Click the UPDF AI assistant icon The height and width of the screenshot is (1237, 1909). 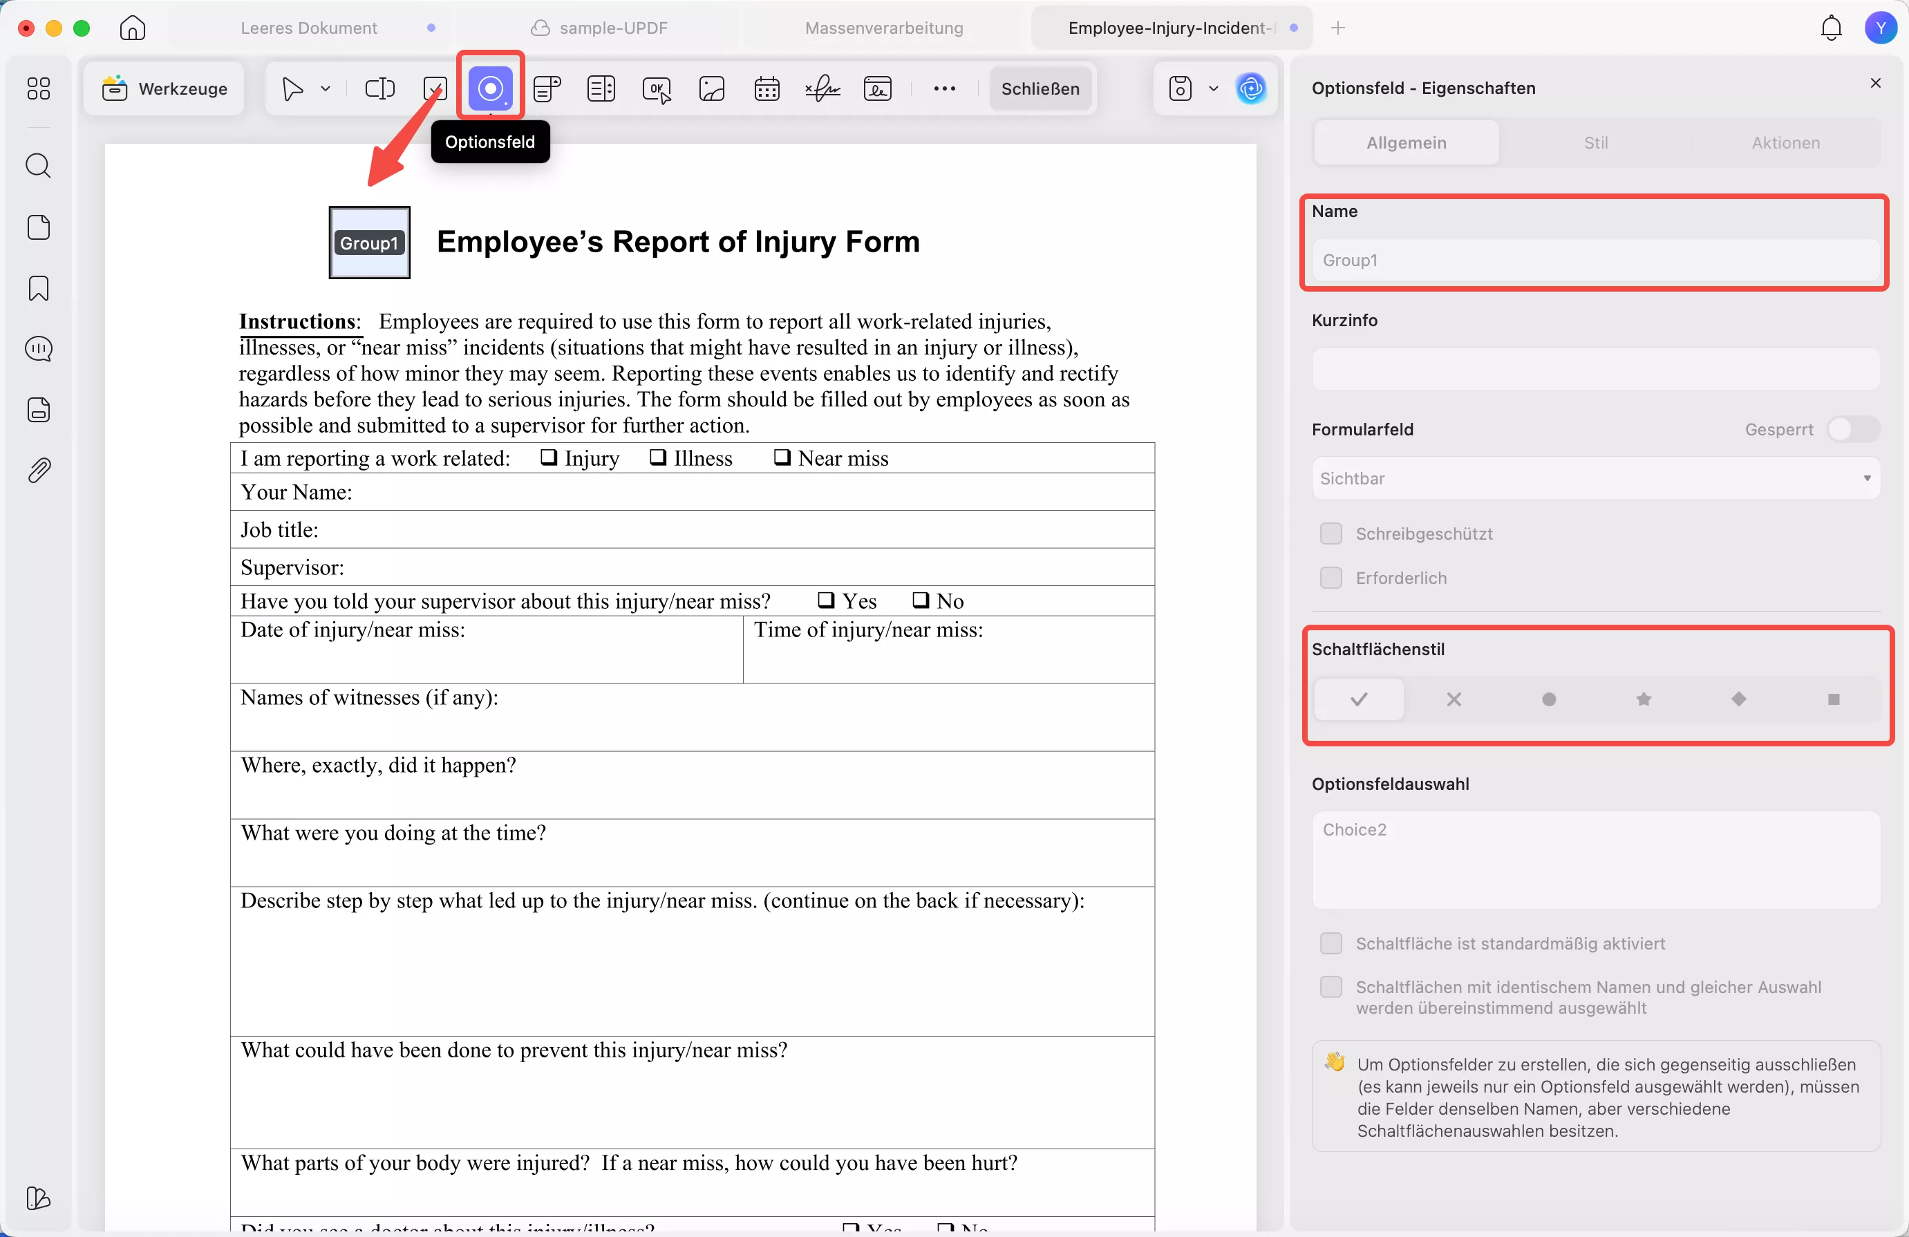1250,88
